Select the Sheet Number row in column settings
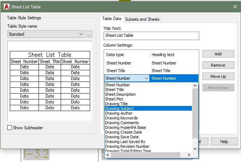The width and height of the screenshot is (241, 162). coord(151,63)
